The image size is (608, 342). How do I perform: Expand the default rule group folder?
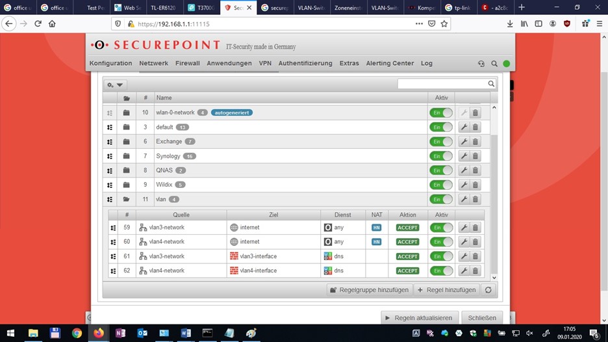[x=127, y=127]
